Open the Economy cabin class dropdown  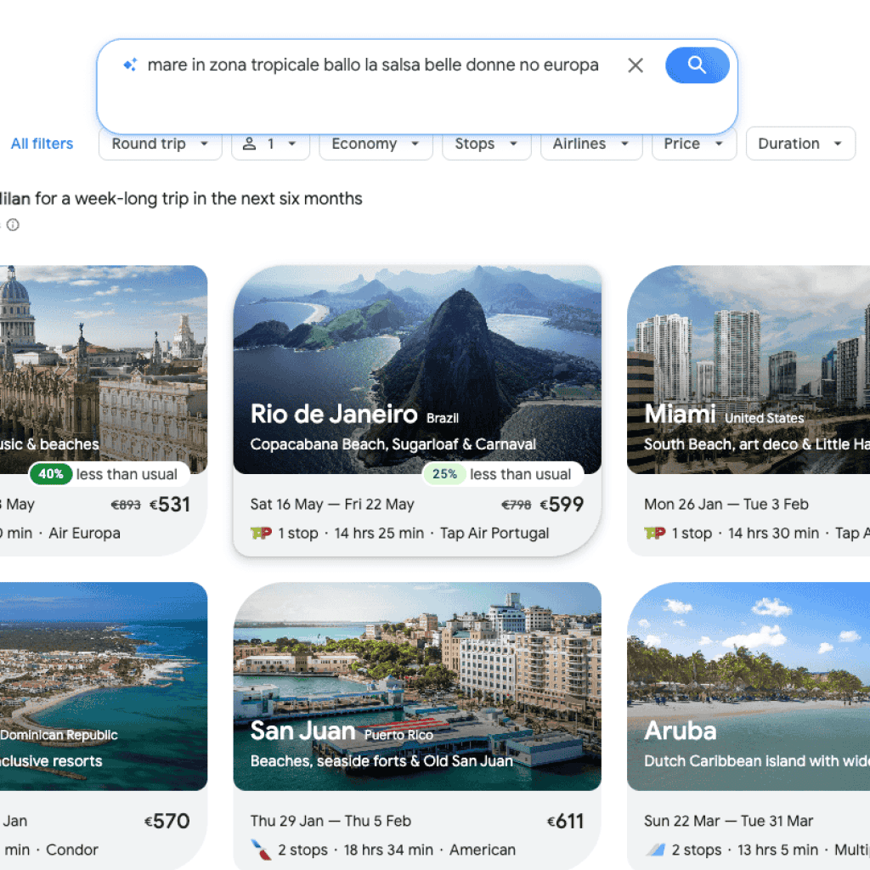click(x=376, y=144)
